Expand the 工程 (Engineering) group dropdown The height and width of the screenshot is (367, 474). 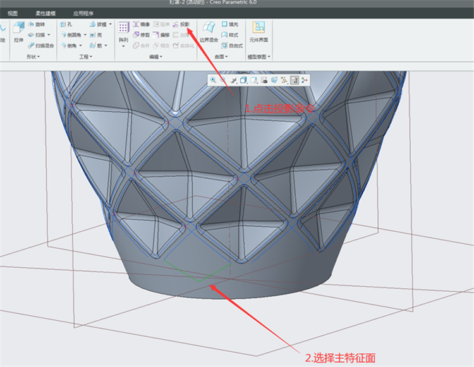point(86,57)
